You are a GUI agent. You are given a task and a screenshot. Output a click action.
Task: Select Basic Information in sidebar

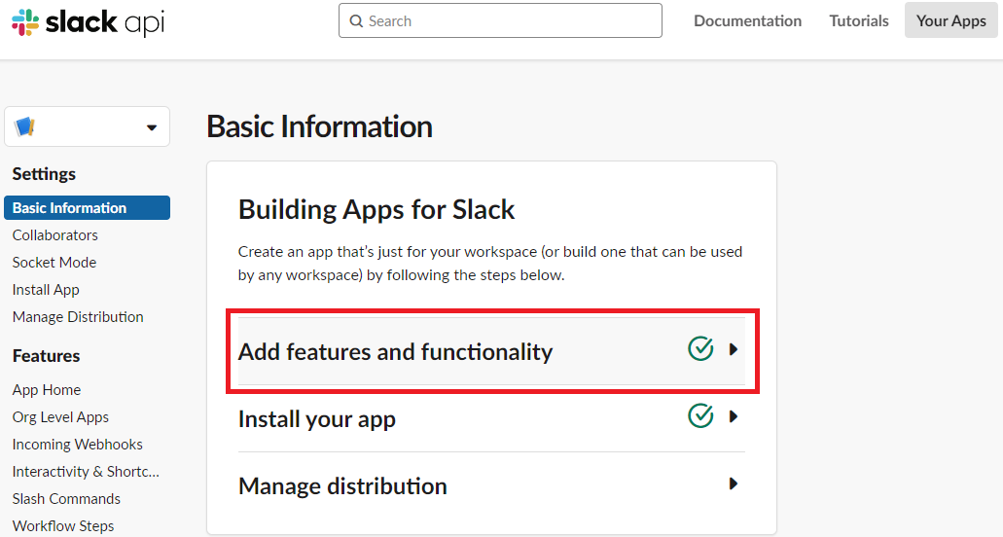[x=70, y=208]
